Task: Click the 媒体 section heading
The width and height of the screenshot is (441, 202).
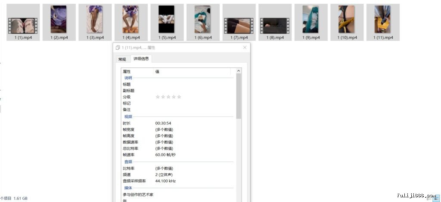Action: [128, 188]
